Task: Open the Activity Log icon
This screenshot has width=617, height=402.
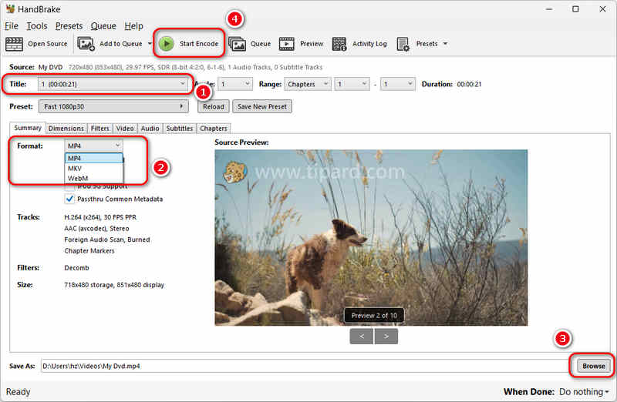Action: coord(339,44)
